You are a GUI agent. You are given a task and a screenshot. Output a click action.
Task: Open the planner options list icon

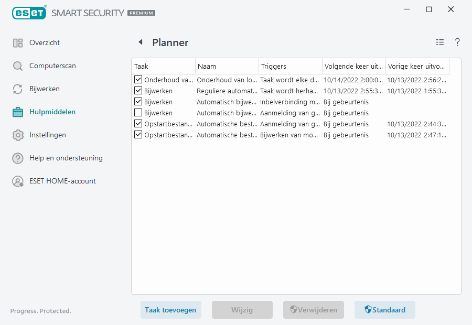point(439,42)
